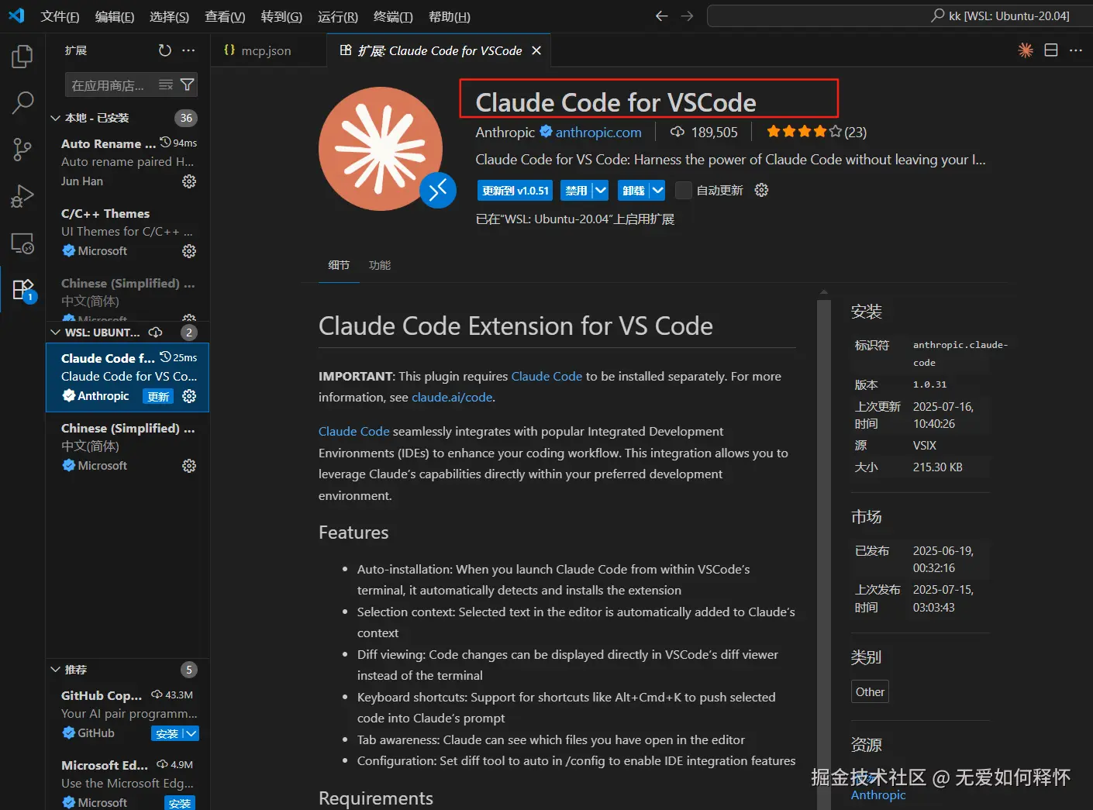The image size is (1093, 810).
Task: Click update button on Claude Code list item
Action: (158, 396)
